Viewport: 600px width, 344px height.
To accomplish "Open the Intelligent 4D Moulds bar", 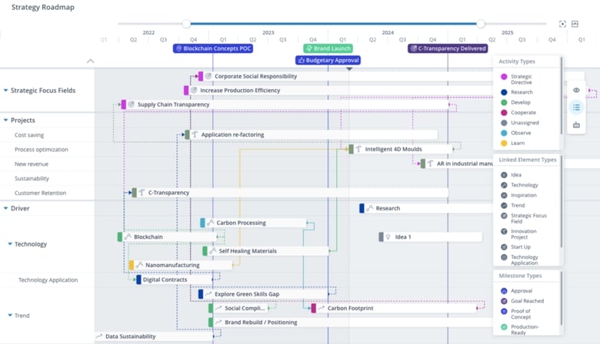I will (x=401, y=149).
